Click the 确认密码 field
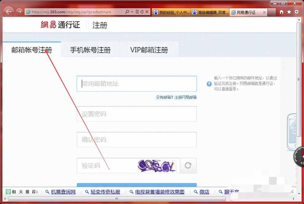The width and height of the screenshot is (304, 204). point(137,140)
